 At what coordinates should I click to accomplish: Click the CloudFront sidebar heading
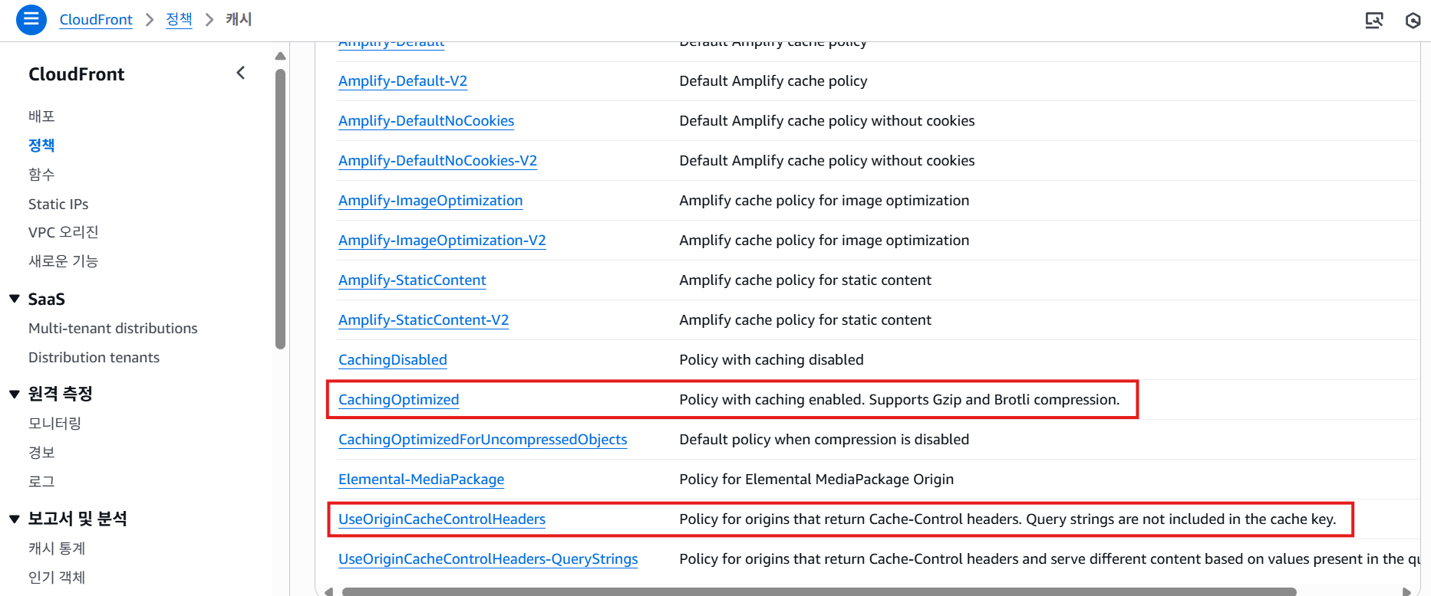click(77, 74)
